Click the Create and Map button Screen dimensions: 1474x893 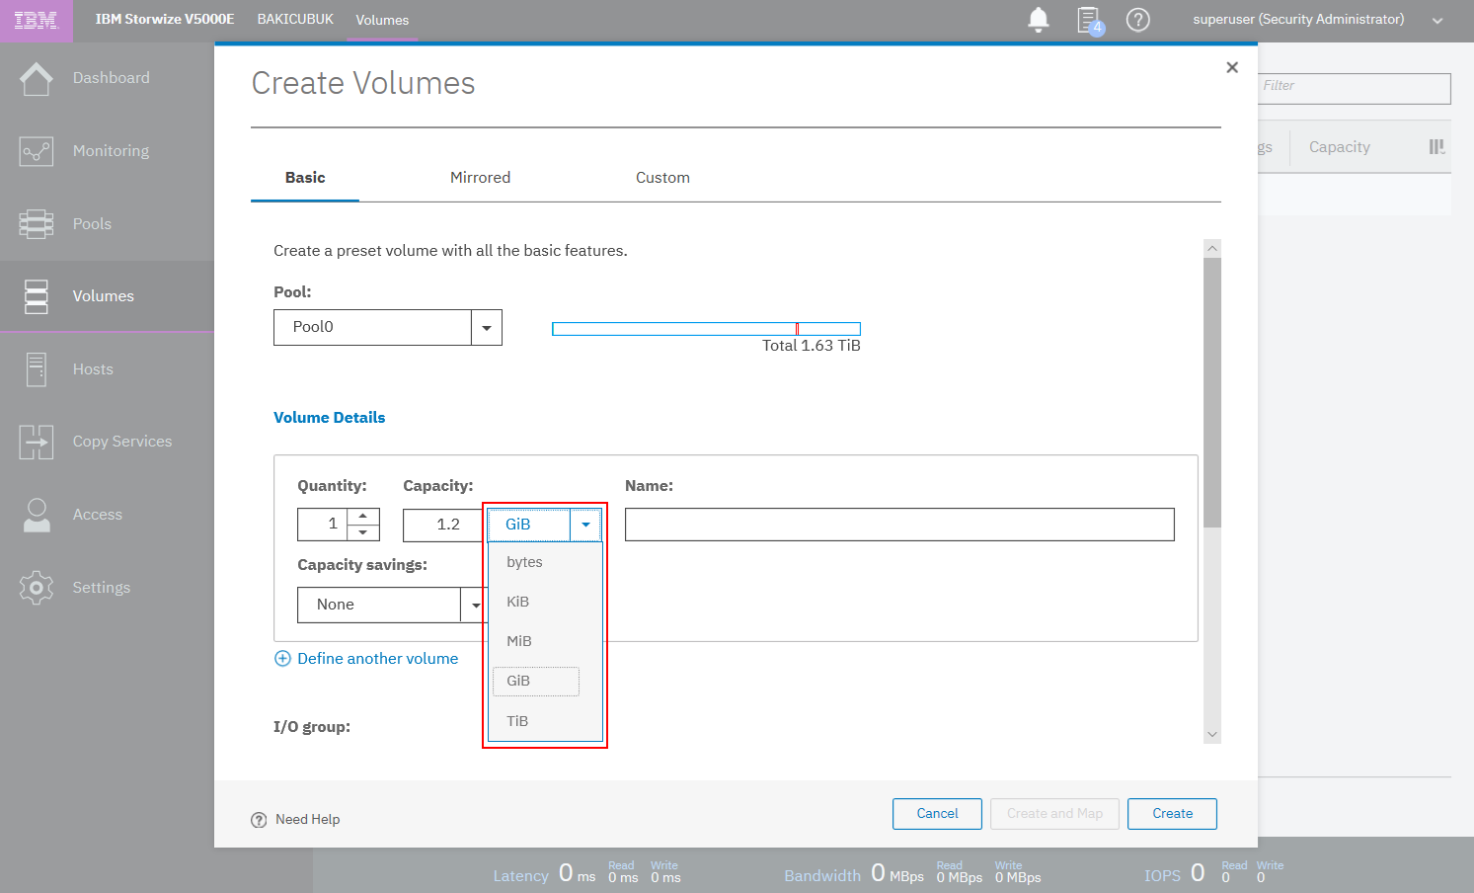(1054, 814)
